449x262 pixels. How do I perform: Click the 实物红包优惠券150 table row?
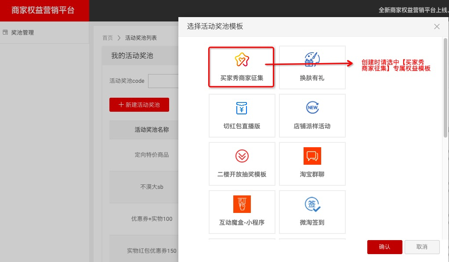tap(144, 248)
